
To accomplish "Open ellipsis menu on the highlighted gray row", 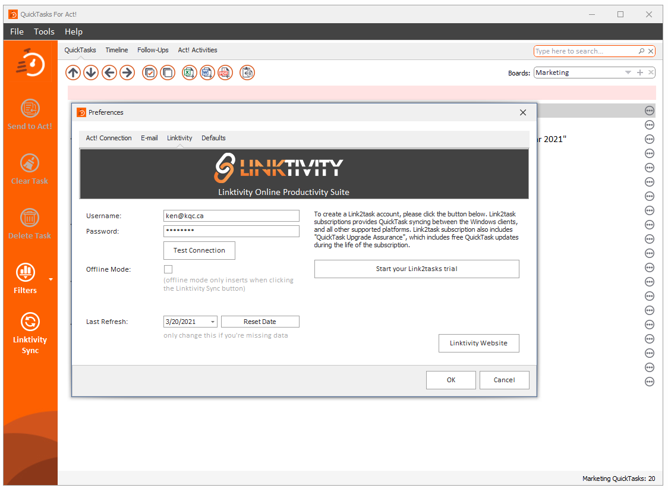I will [649, 111].
